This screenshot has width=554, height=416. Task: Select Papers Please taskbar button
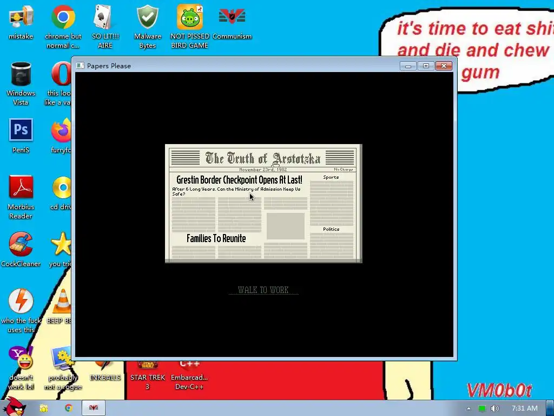click(x=94, y=408)
